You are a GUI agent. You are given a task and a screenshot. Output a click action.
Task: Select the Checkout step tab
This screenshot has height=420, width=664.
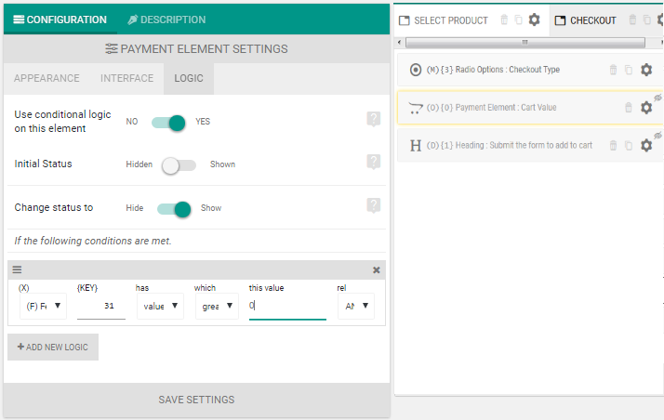click(586, 20)
